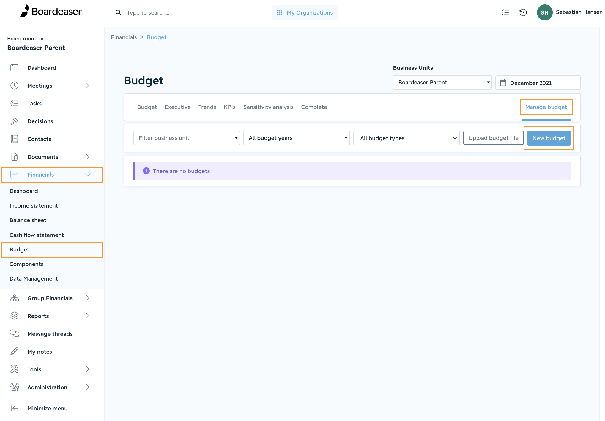Open the December 2021 date field

tap(538, 83)
